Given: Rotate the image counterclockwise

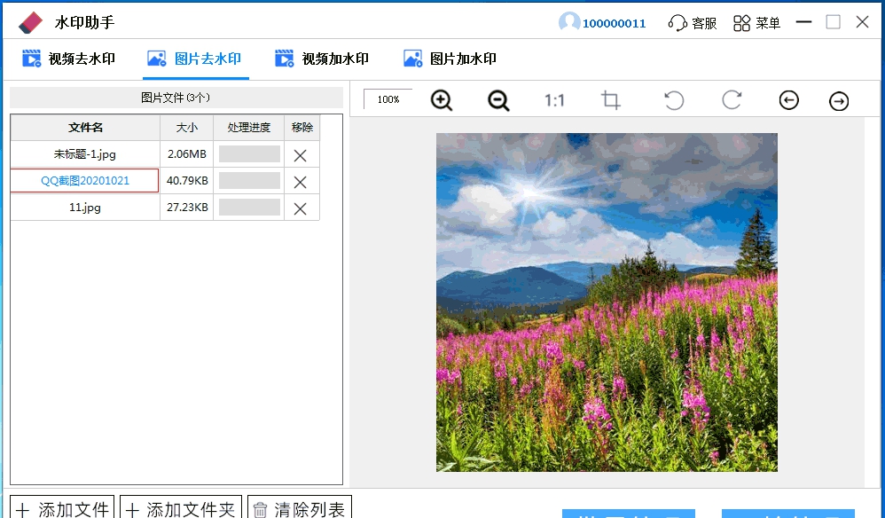Looking at the screenshot, I should (673, 100).
